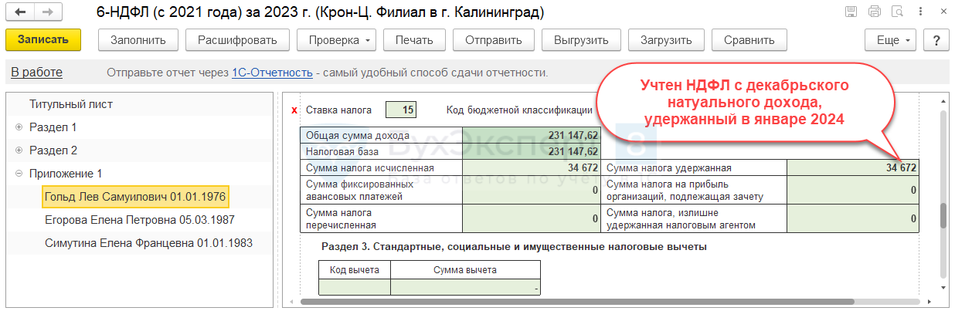The height and width of the screenshot is (311, 955).
Task: Click the back navigation arrow
Action: click(21, 13)
